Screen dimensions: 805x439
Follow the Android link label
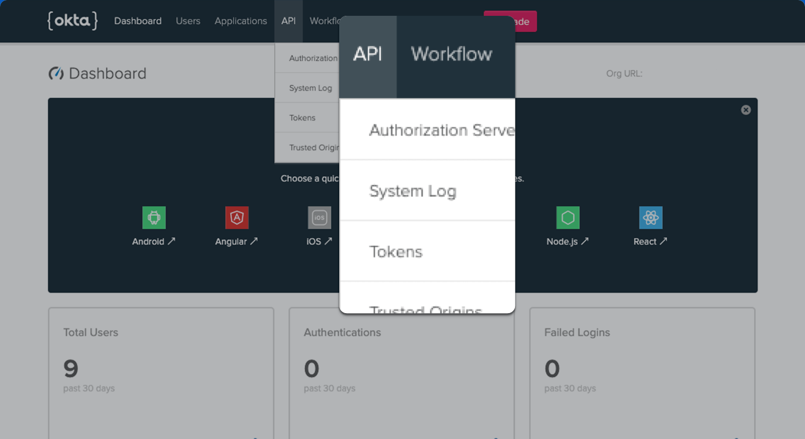point(154,241)
